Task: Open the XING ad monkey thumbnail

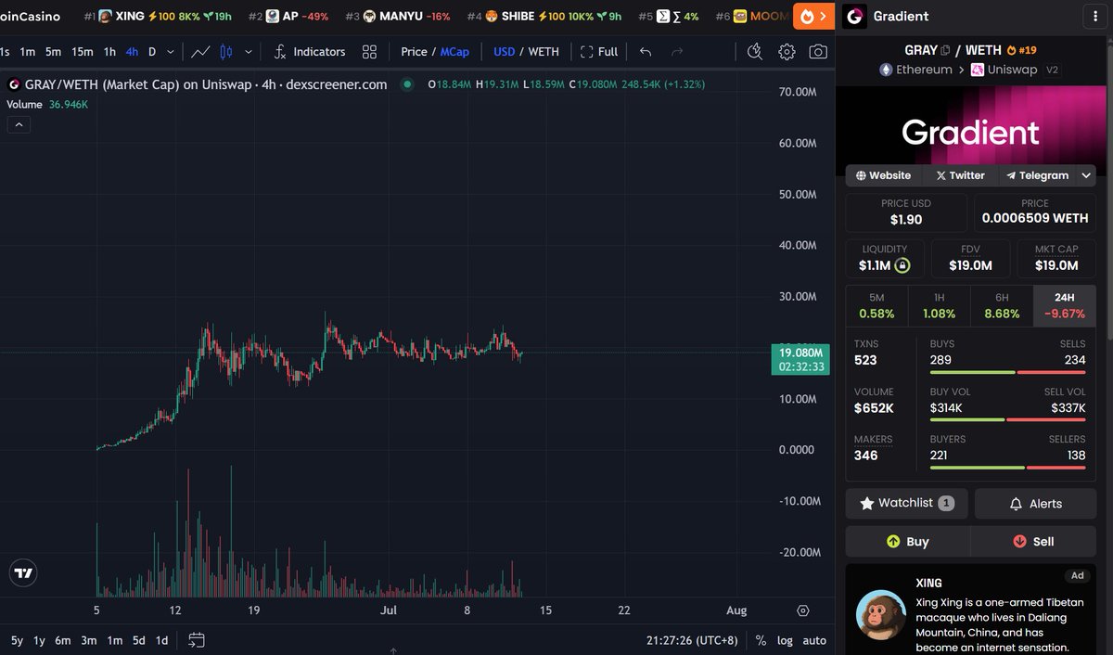Action: point(880,615)
